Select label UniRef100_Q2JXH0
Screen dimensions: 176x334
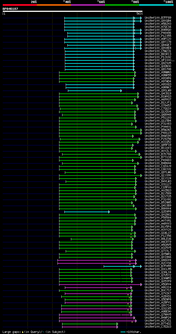click(x=158, y=175)
